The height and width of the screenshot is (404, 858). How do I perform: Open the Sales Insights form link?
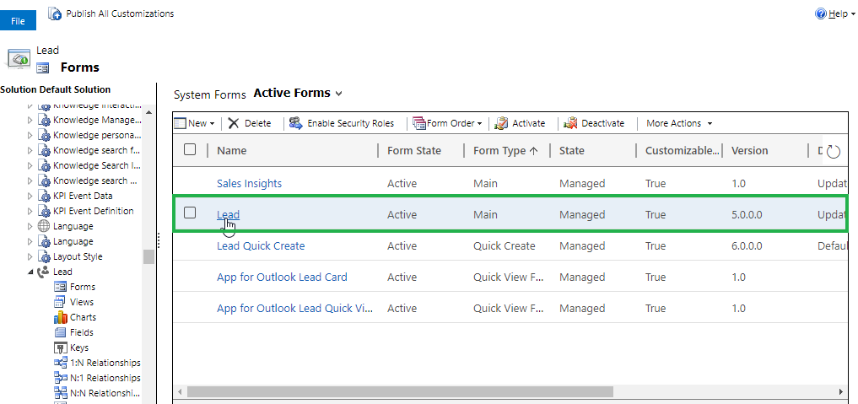[x=249, y=183]
